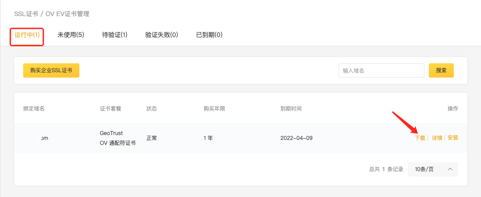This screenshot has height=197, width=481.
Task: Open the 详情 link in the row
Action: coord(437,138)
